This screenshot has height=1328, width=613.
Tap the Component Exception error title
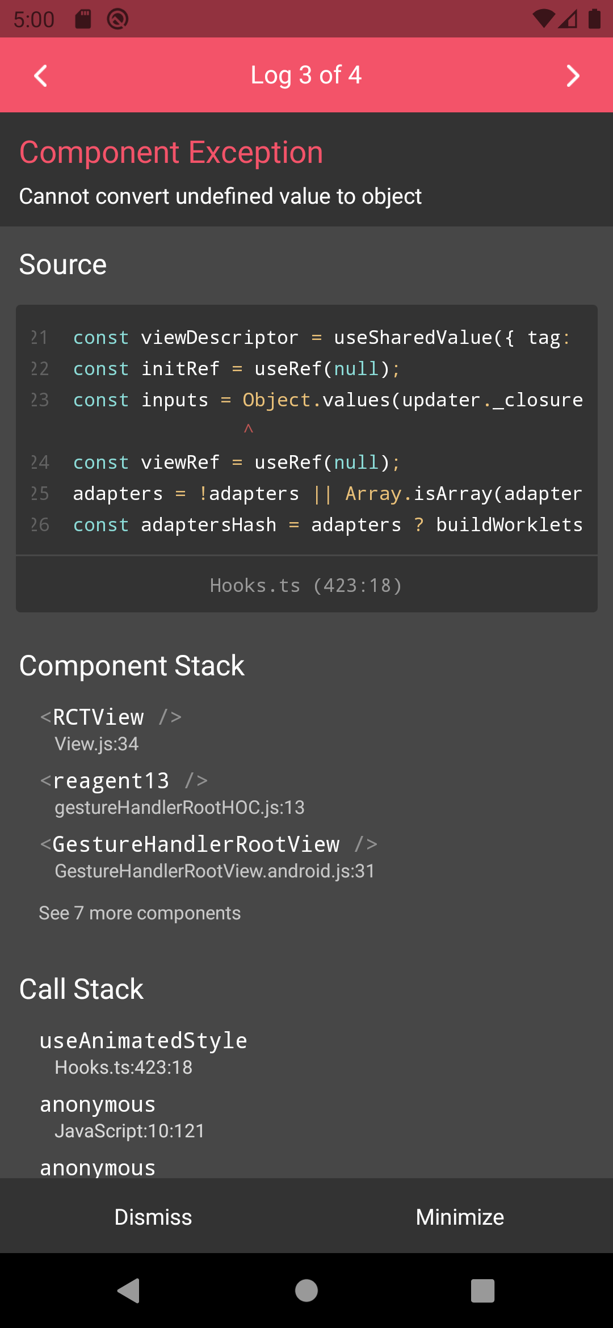[171, 153]
